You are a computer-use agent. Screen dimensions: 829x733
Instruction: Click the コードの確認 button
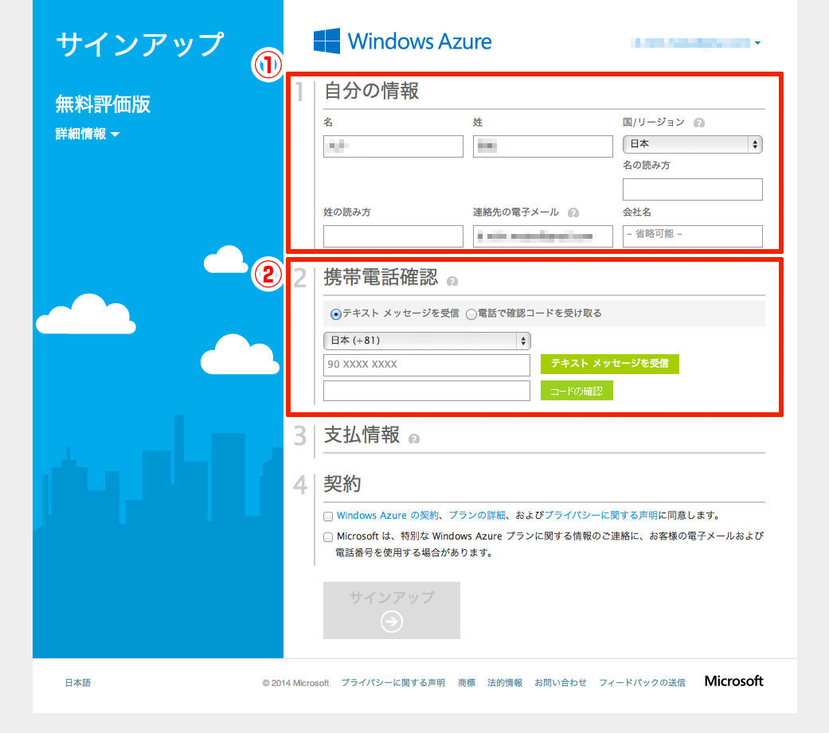(x=577, y=391)
